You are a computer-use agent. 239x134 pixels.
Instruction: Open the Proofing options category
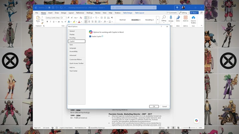[76, 38]
